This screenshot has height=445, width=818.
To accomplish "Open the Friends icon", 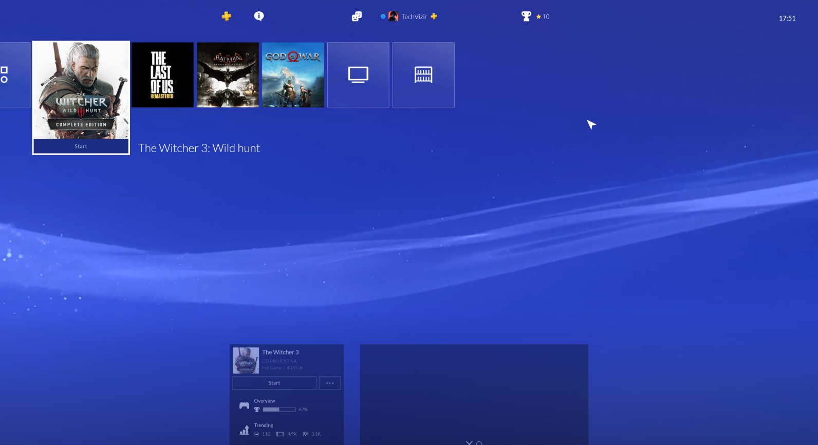I will click(x=357, y=16).
